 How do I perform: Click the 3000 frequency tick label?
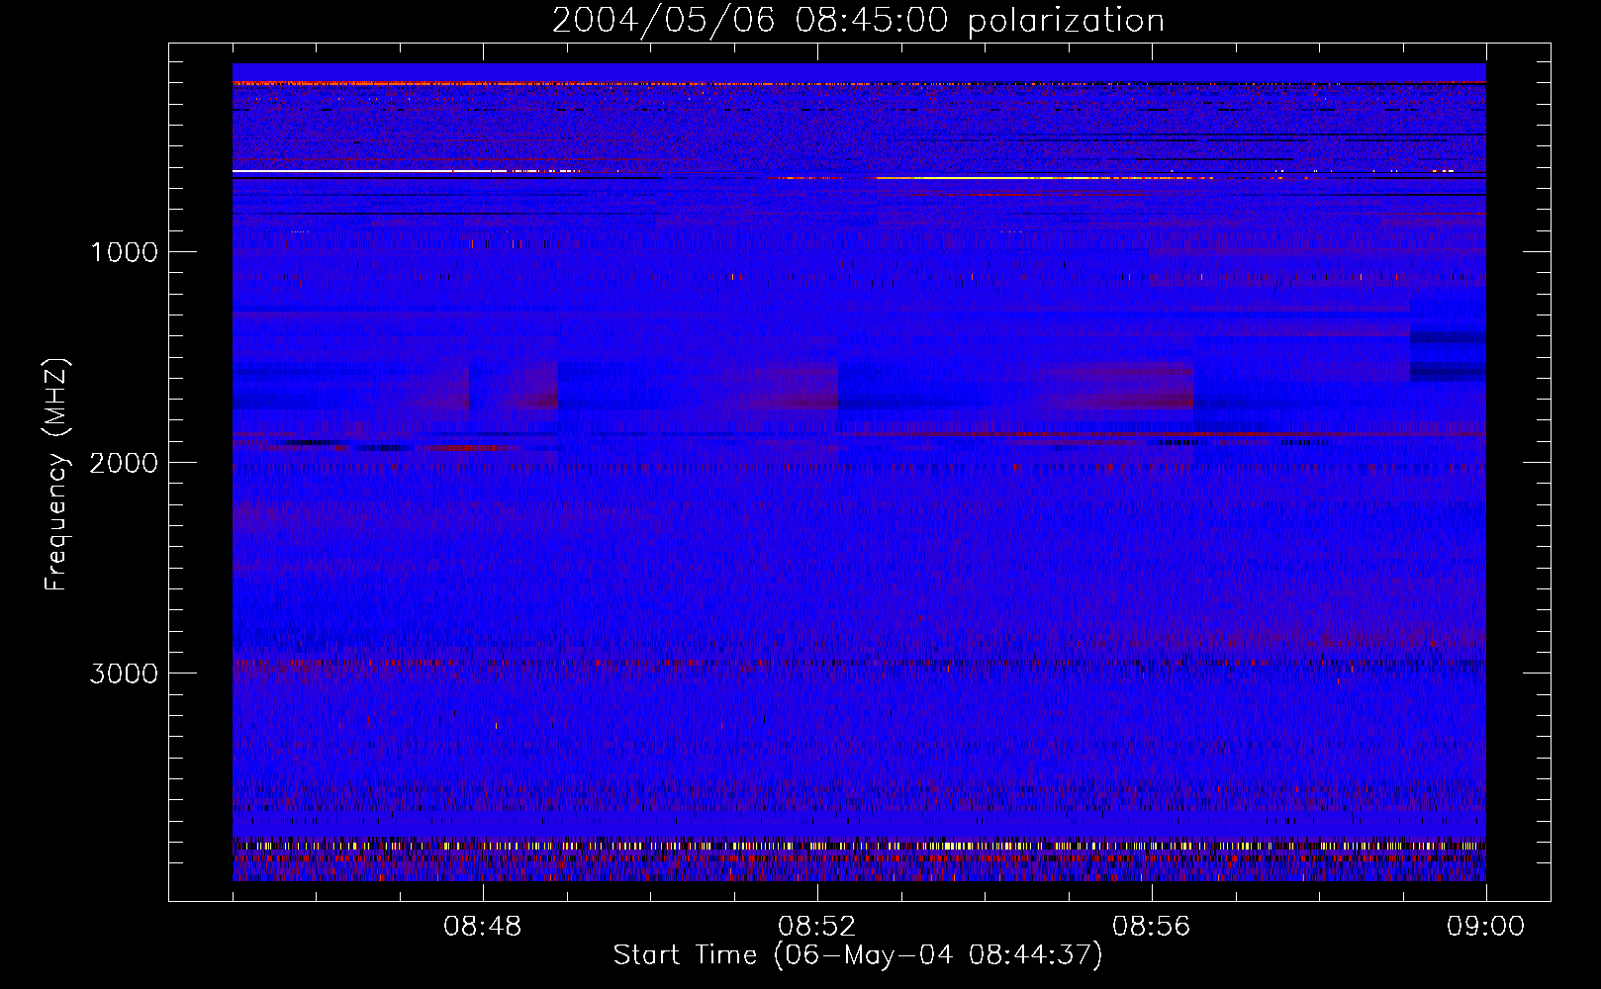[124, 674]
